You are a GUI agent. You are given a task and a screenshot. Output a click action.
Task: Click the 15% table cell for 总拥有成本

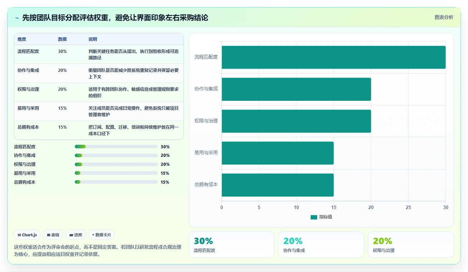tap(62, 127)
